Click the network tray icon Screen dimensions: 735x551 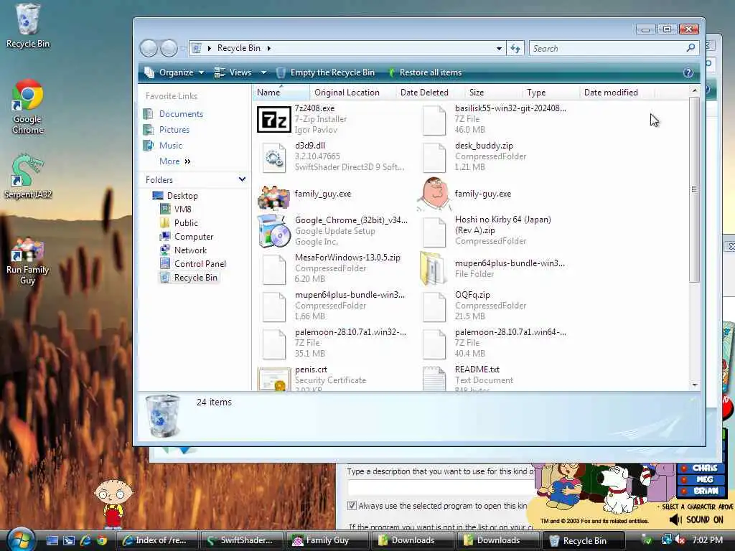[665, 540]
